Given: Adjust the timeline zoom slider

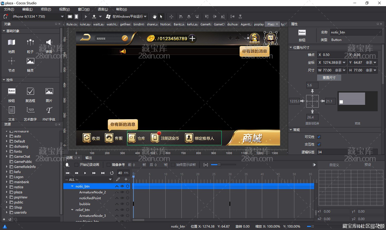Looking at the screenshot, I should point(219,165).
